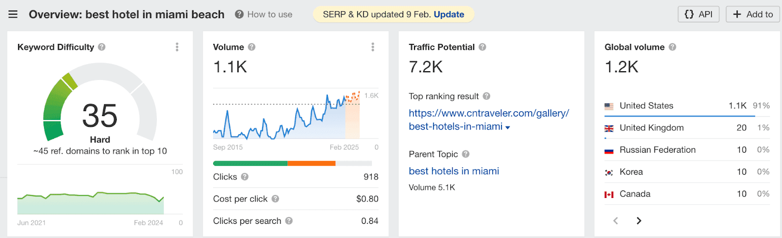
Task: Click the Global volume help icon
Action: click(x=673, y=47)
